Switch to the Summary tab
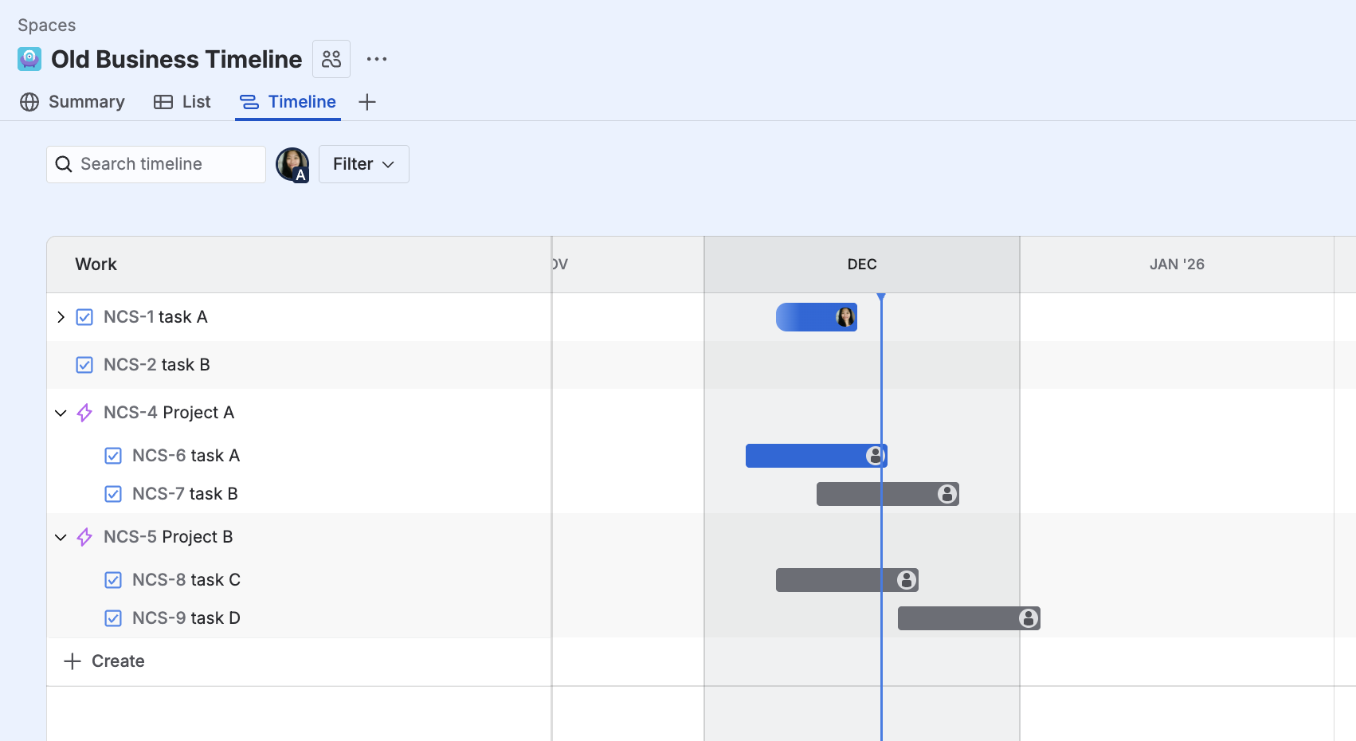The image size is (1356, 741). (x=73, y=102)
